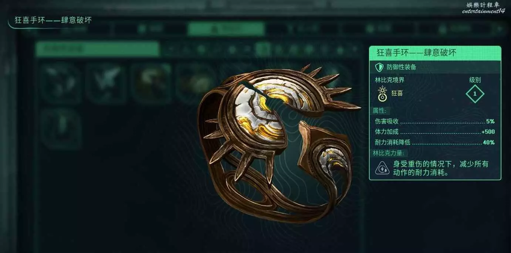Viewport: 511px width, 253px height.
Task: Select the fourth inventory slot with yellowish item
Action: (x=196, y=83)
